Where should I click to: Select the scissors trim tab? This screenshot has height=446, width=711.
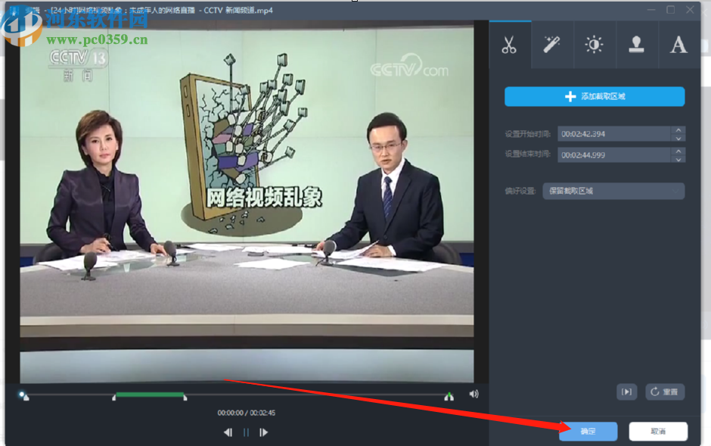coord(510,45)
